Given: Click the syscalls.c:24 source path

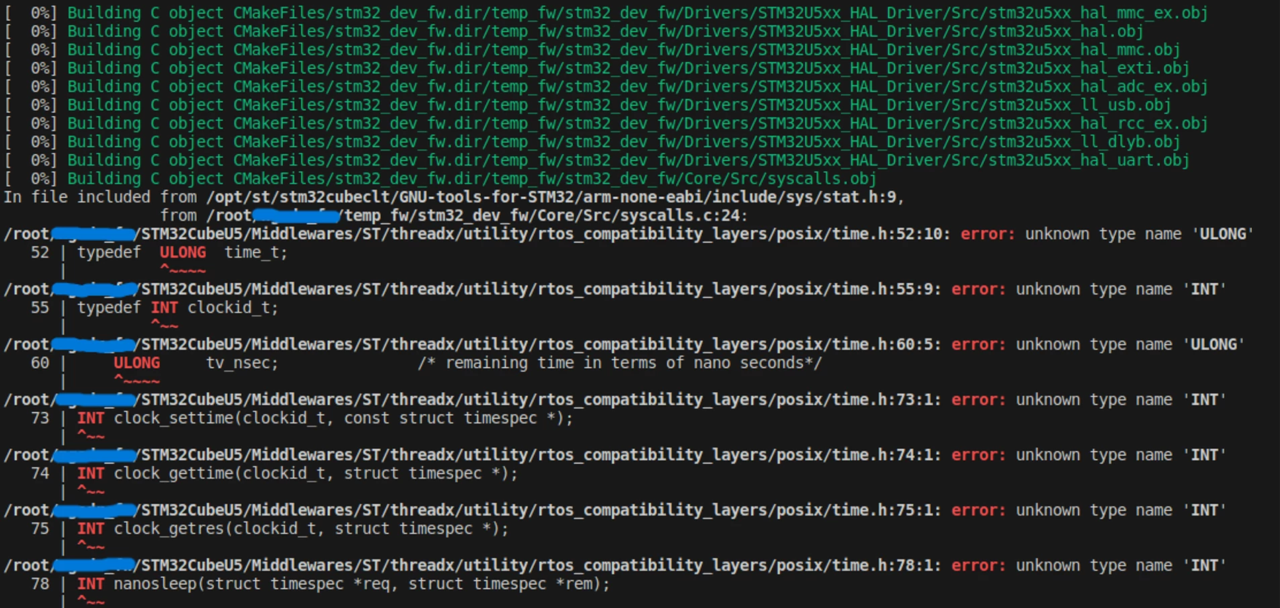Looking at the screenshot, I should 473,216.
